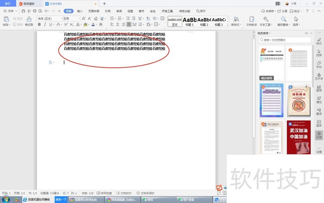The image size is (324, 203).
Task: Click the sort (A-Z) icon
Action: click(x=148, y=18)
